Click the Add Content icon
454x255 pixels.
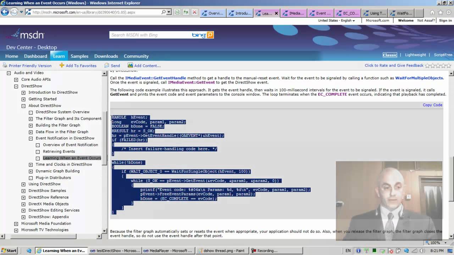[x=130, y=66]
